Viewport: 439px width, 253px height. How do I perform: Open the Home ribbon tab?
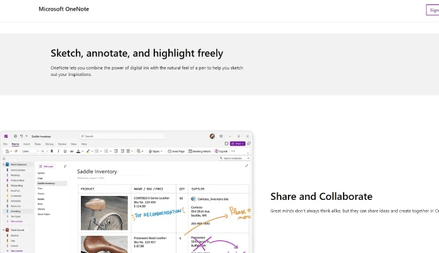(15, 144)
